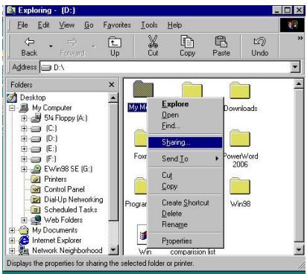307x274 pixels.
Task: Select the Win98 folder icon
Action: pyautogui.click(x=240, y=186)
